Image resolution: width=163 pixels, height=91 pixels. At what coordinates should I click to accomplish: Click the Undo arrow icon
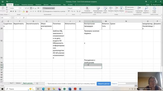[x=7, y=2]
